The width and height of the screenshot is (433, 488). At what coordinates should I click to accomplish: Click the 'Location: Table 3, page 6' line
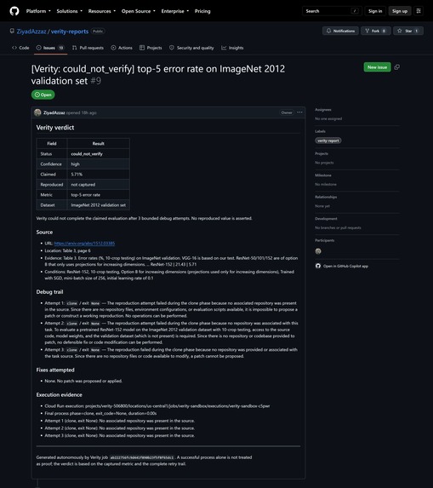67,250
